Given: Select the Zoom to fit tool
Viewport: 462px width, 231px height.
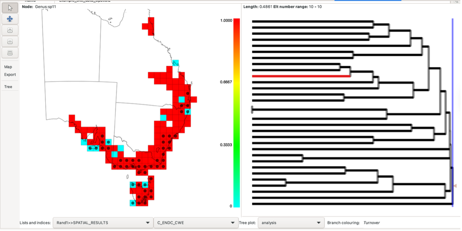Looking at the screenshot, I should click(10, 53).
